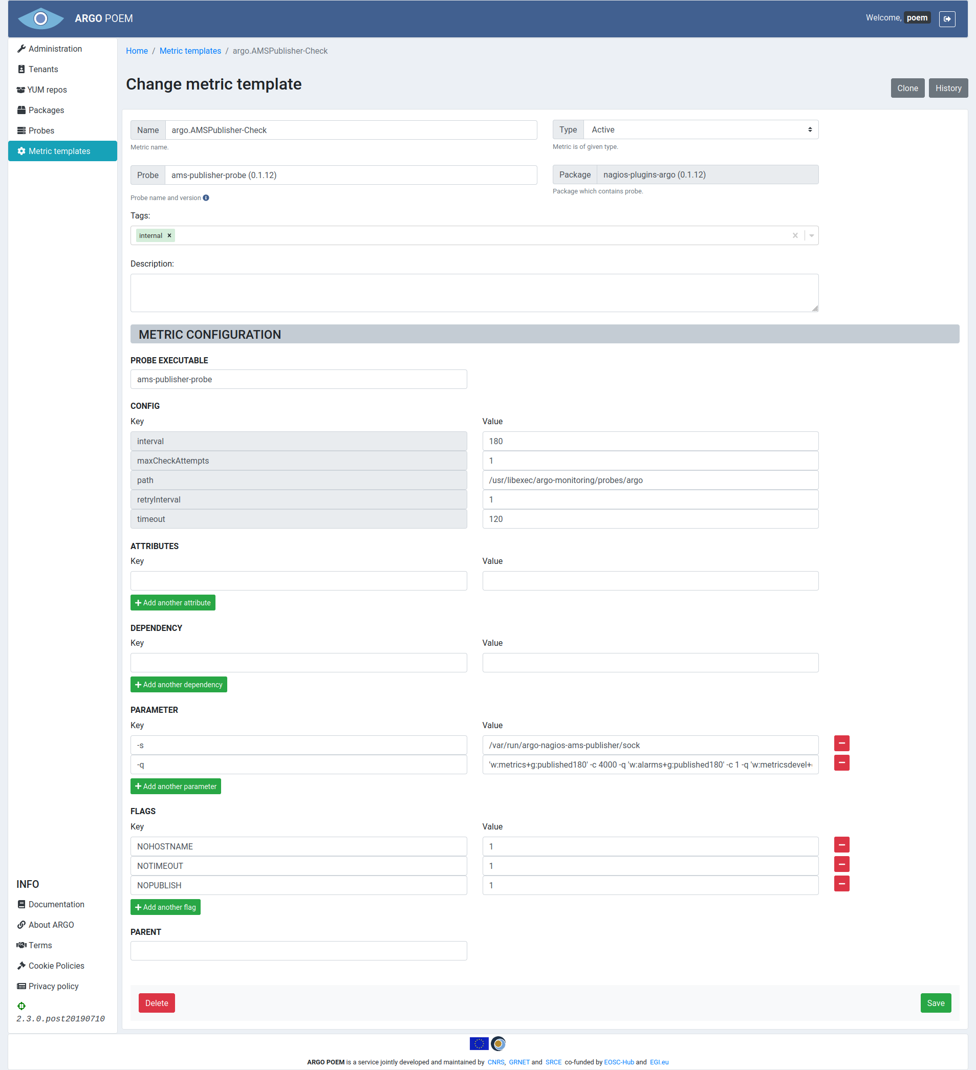Click the version crosshair icon above 2.3.0
The width and height of the screenshot is (976, 1070).
pyautogui.click(x=21, y=1006)
